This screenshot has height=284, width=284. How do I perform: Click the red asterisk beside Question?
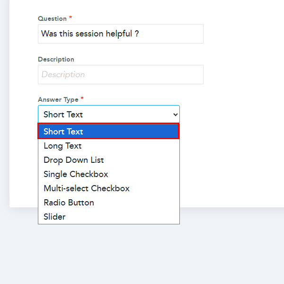click(71, 18)
